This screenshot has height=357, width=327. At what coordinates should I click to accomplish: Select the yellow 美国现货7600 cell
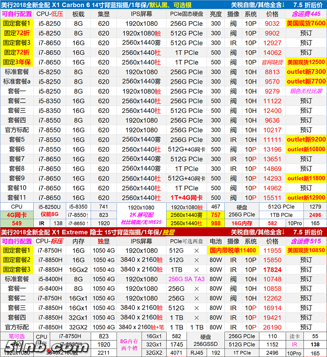[306, 24]
